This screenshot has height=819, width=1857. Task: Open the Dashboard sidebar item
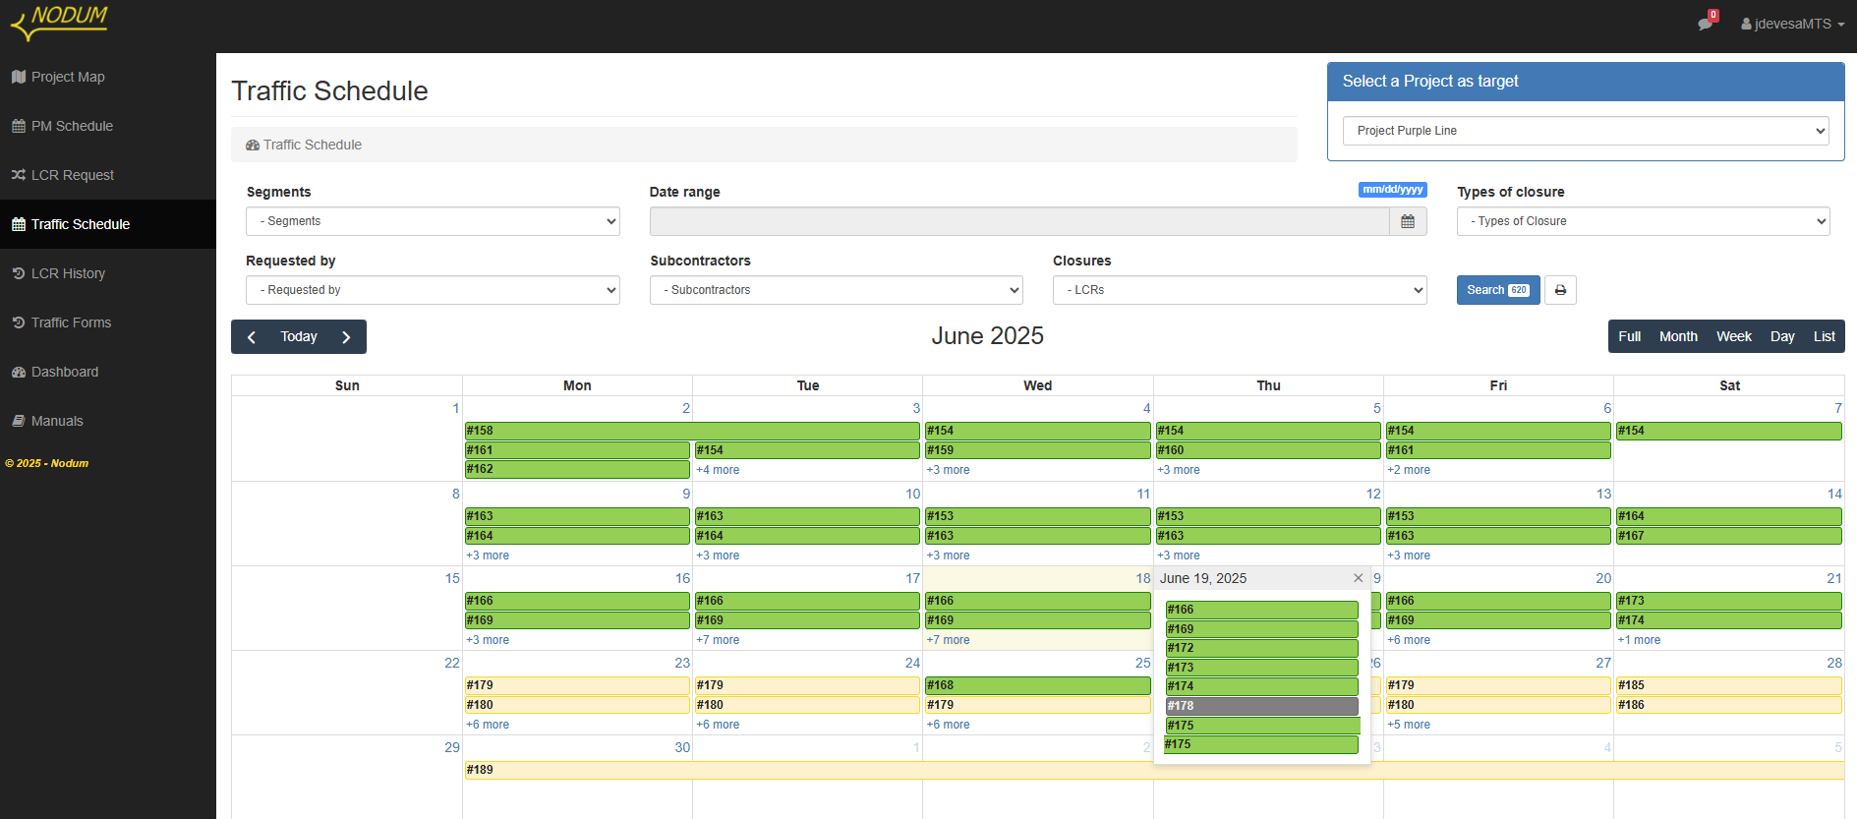point(65,372)
